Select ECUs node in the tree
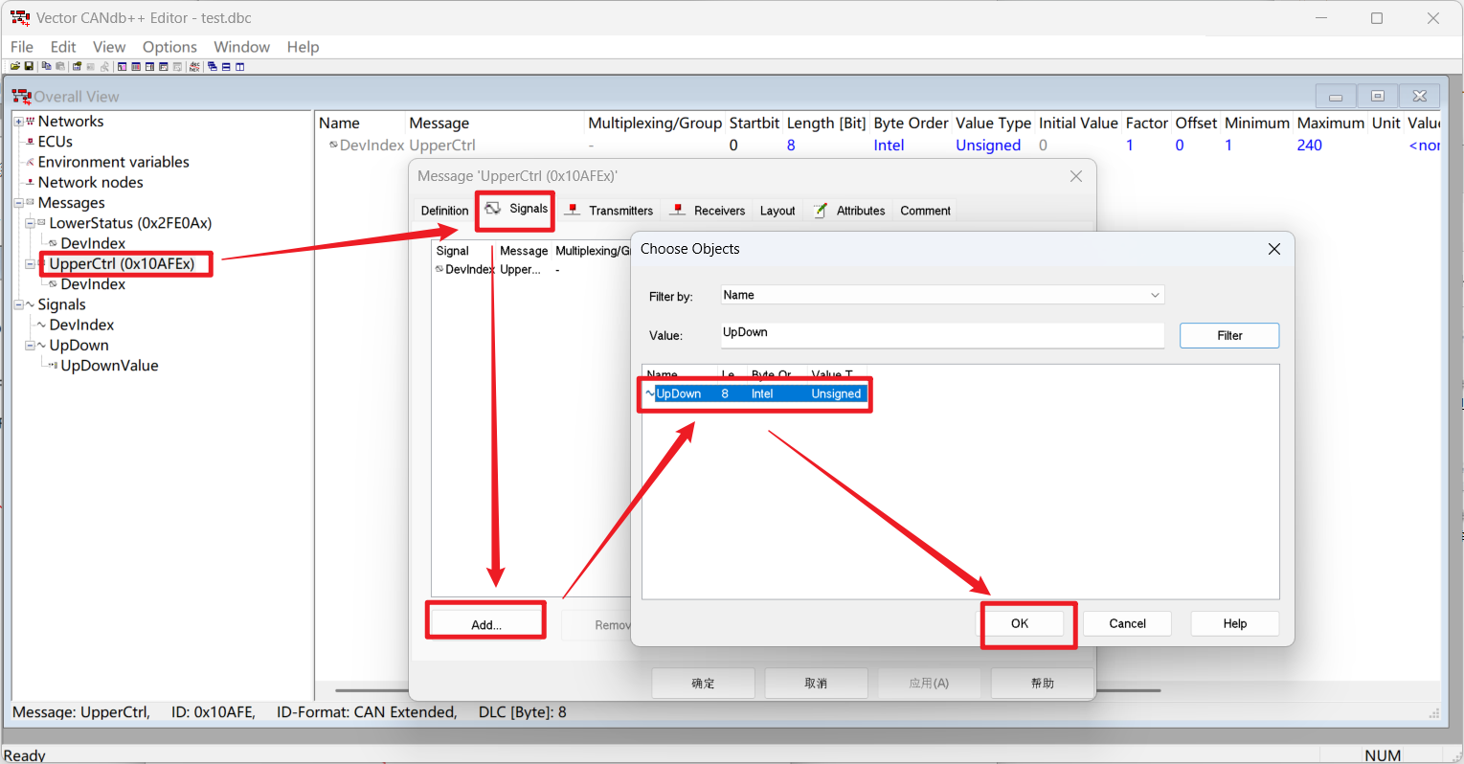This screenshot has height=764, width=1464. 55,142
